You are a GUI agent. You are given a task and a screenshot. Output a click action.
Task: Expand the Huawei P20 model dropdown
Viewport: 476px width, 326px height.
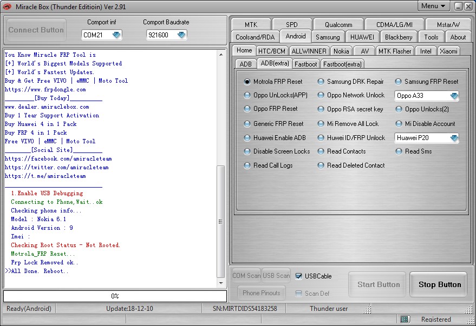[454, 138]
